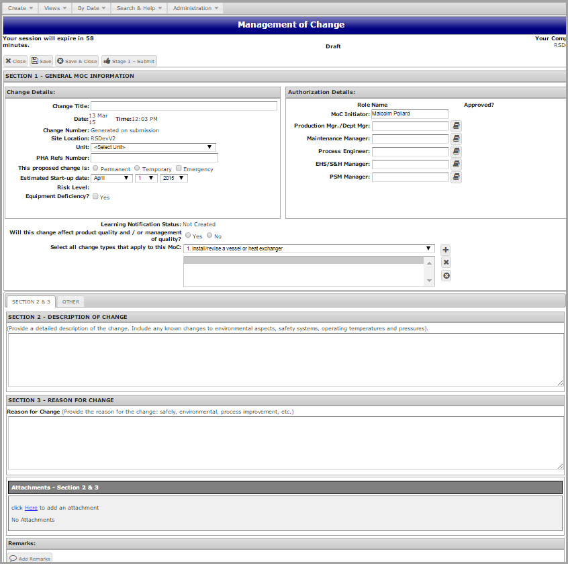This screenshot has height=564, width=568.
Task: Switch to the OTHER tab
Action: pyautogui.click(x=70, y=302)
